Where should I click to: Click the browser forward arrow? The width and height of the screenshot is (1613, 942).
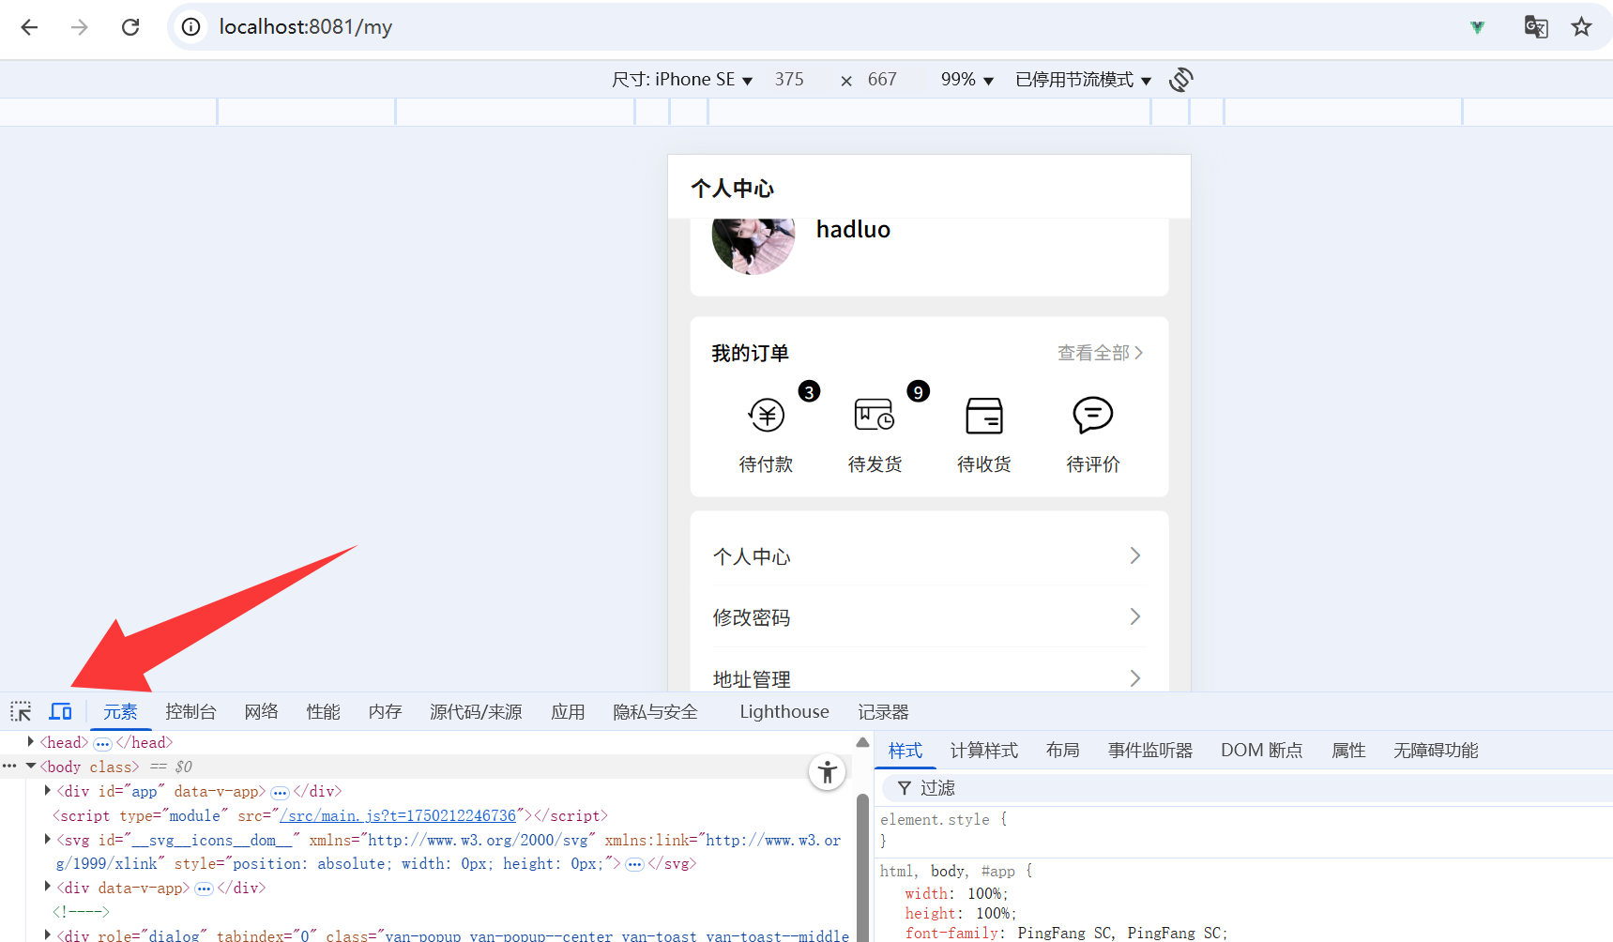(80, 27)
